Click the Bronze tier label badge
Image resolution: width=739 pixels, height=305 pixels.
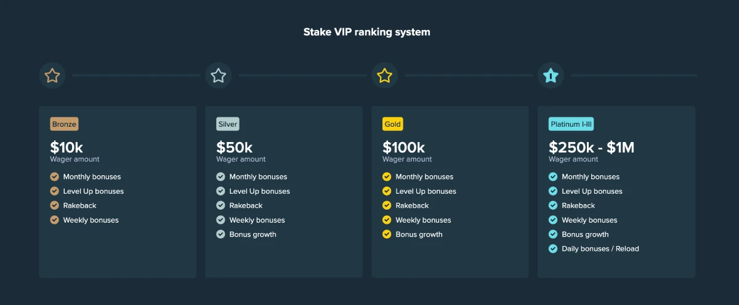click(64, 124)
